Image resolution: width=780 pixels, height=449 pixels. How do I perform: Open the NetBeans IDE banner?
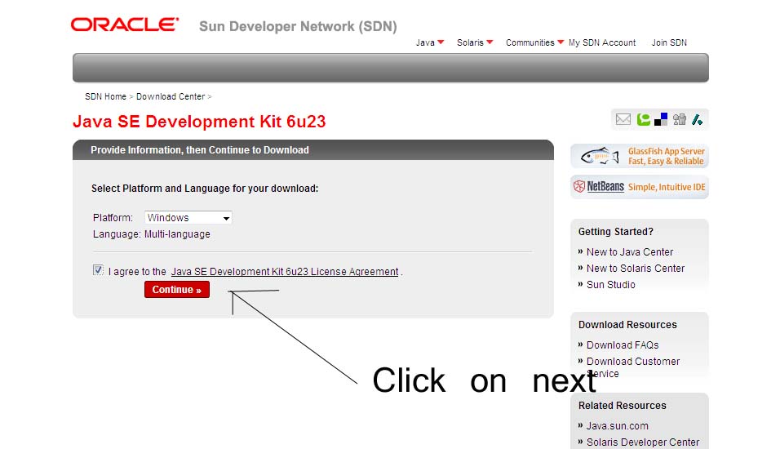click(x=639, y=187)
